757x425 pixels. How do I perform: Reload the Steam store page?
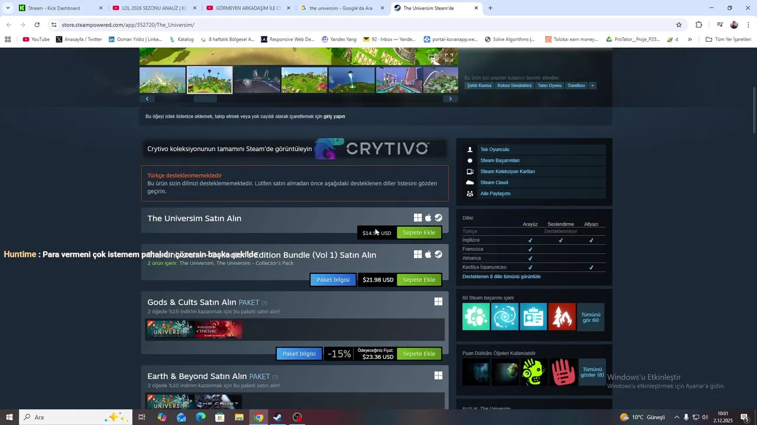click(x=37, y=25)
